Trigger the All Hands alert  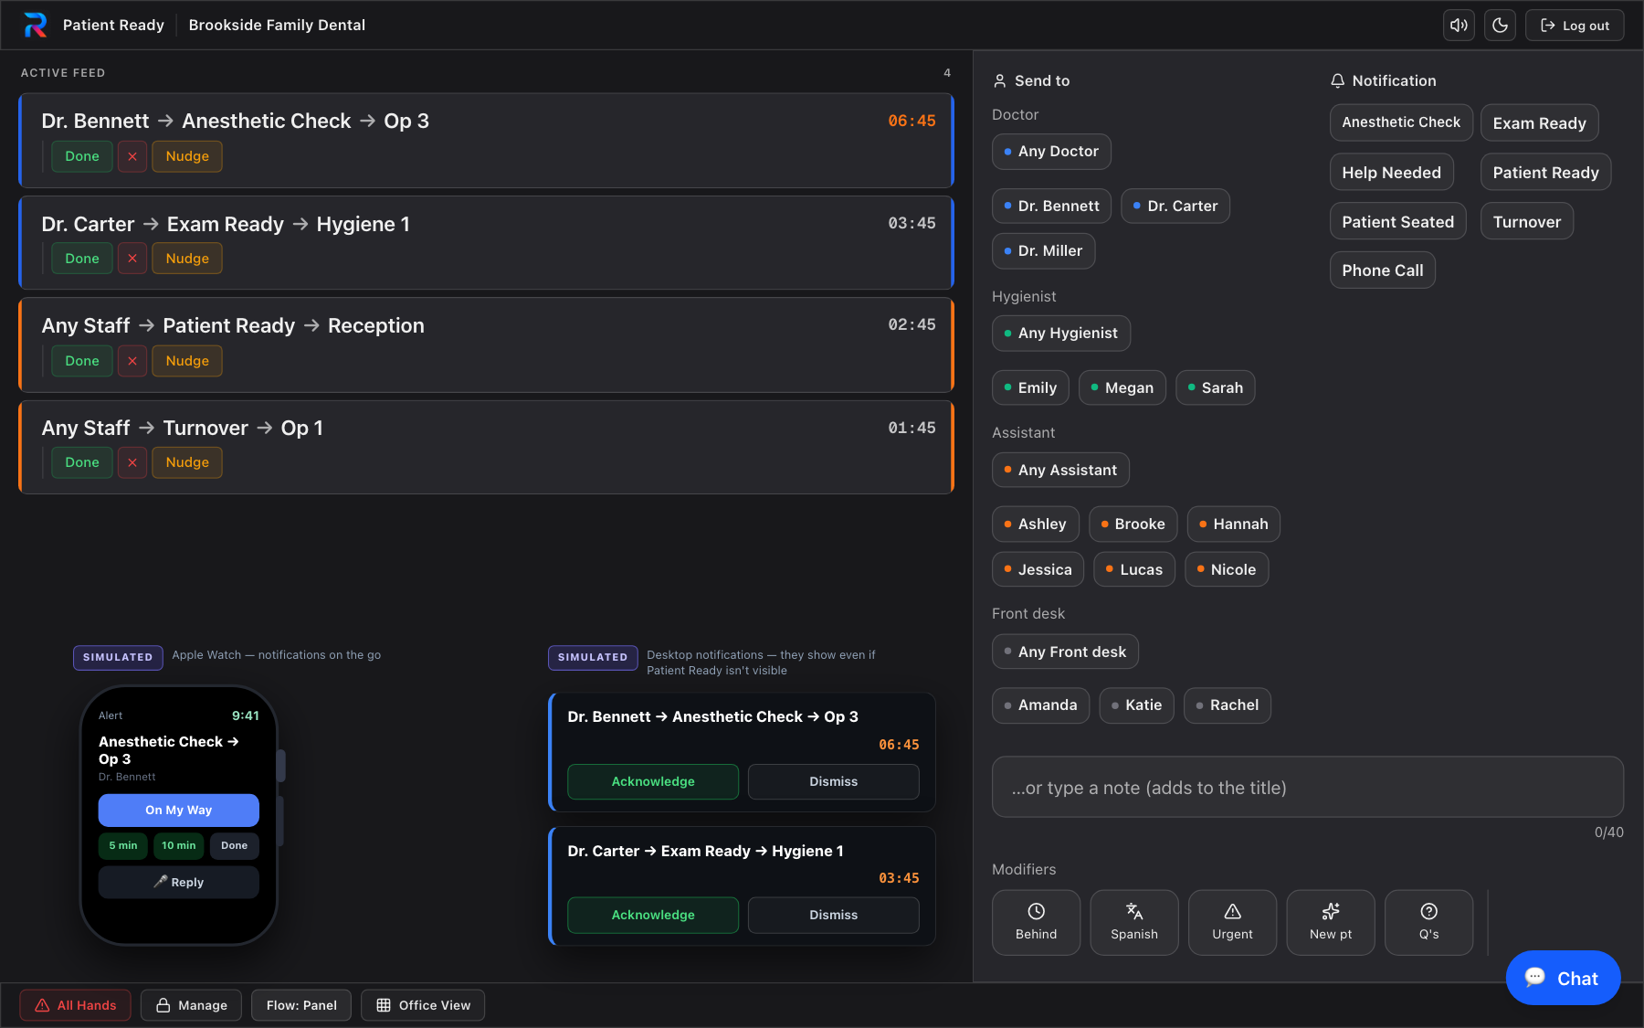click(x=75, y=1005)
